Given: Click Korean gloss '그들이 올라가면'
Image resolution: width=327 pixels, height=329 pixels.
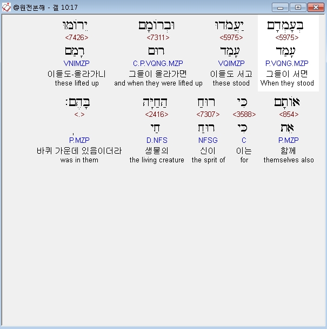Looking at the screenshot, I should 158,74.
